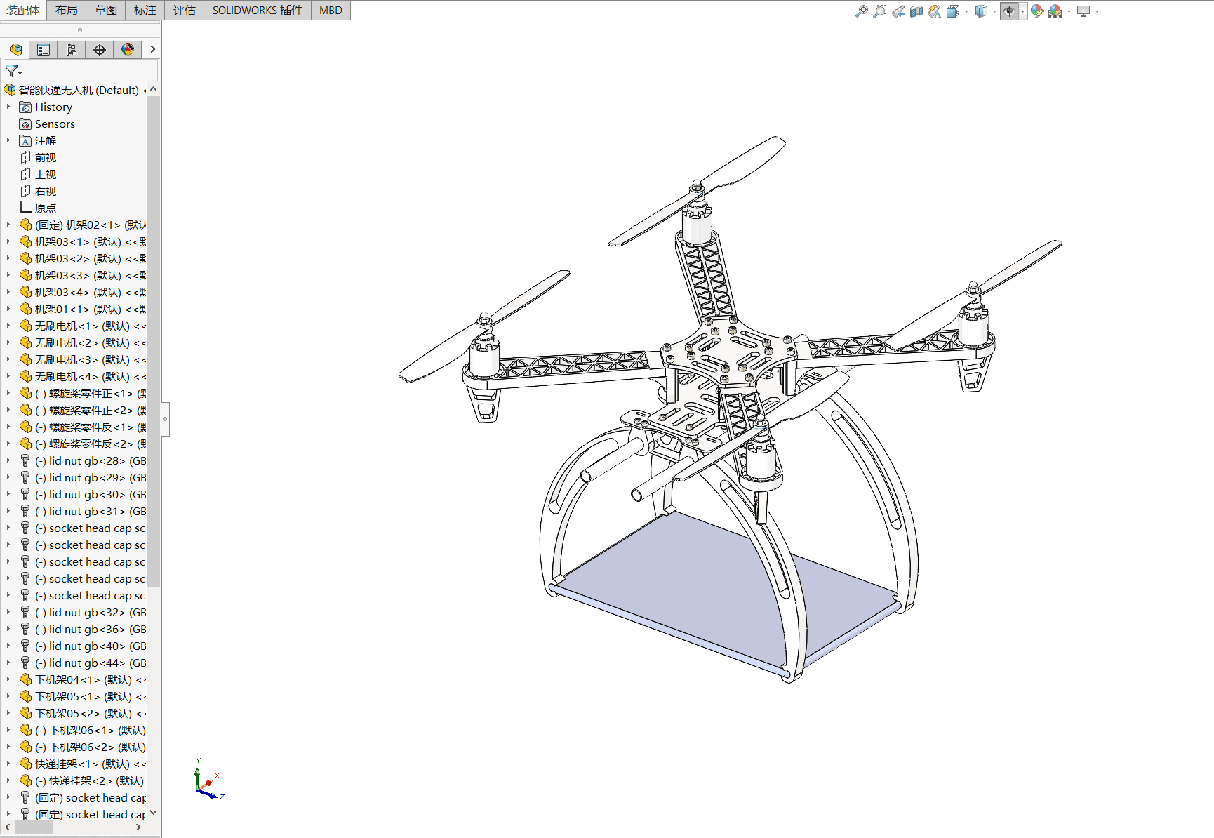This screenshot has height=838, width=1214.
Task: Open the SOLIDWORKS 插件 tab
Action: point(257,10)
